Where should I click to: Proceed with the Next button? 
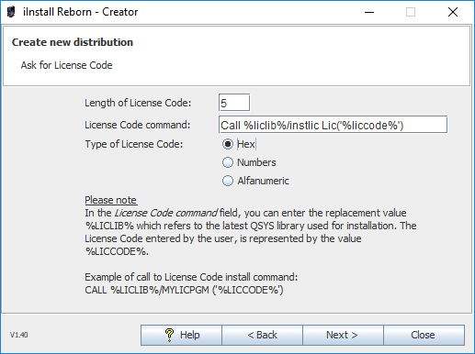343,335
